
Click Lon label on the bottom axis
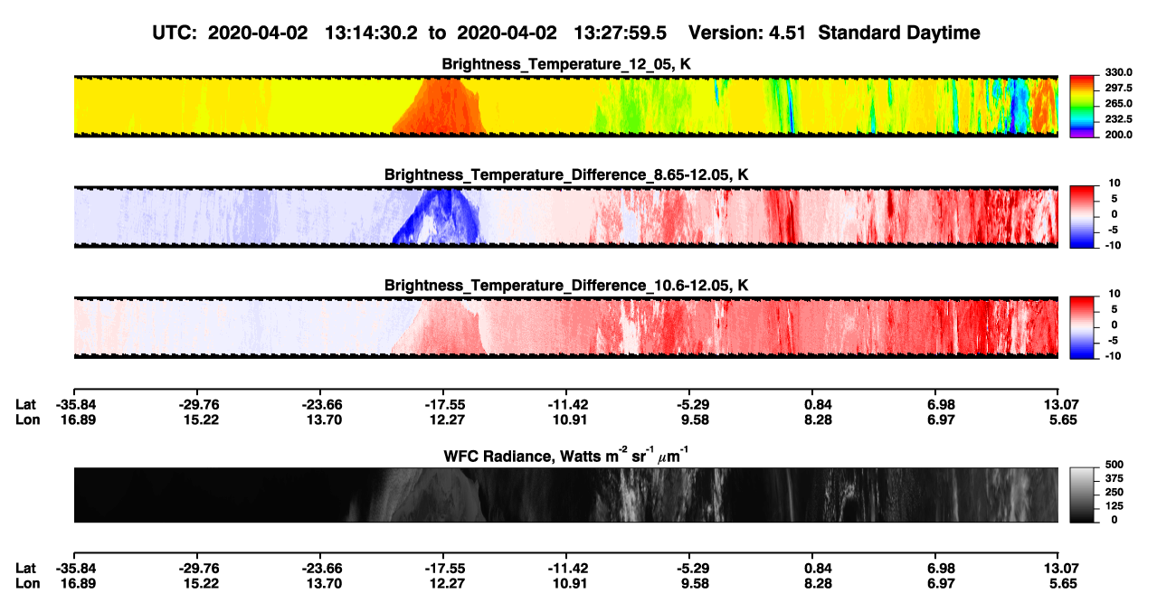[x=26, y=582]
